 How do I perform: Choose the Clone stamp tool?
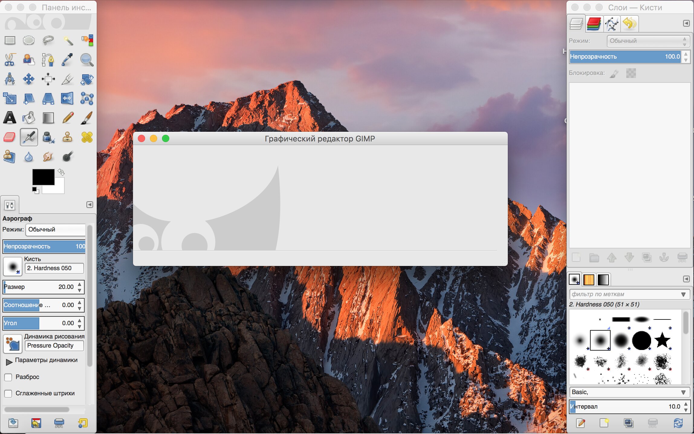[67, 137]
